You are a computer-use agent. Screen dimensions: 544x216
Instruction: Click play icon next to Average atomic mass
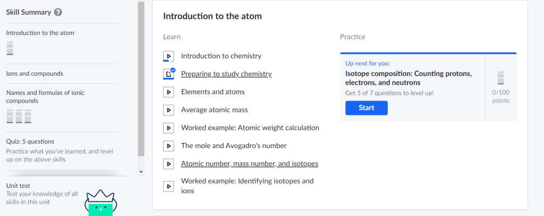168,110
